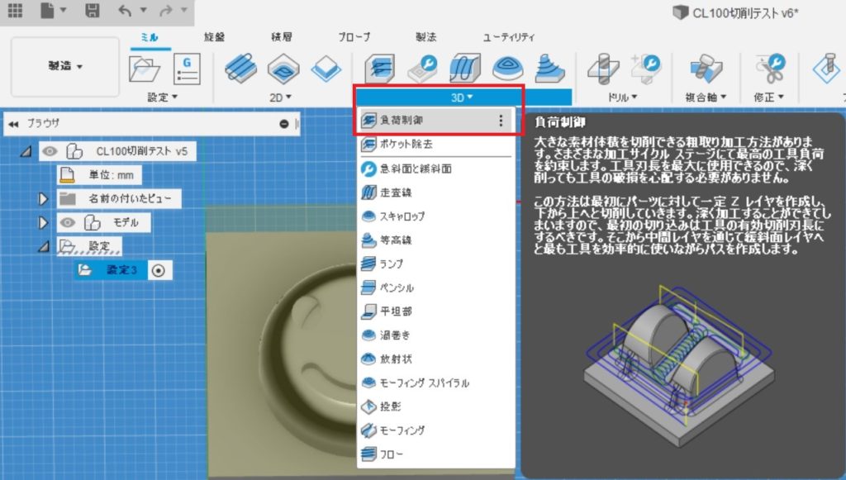Screen dimensions: 846x480
Task: Select the 2D pocket icon
Action: point(284,69)
